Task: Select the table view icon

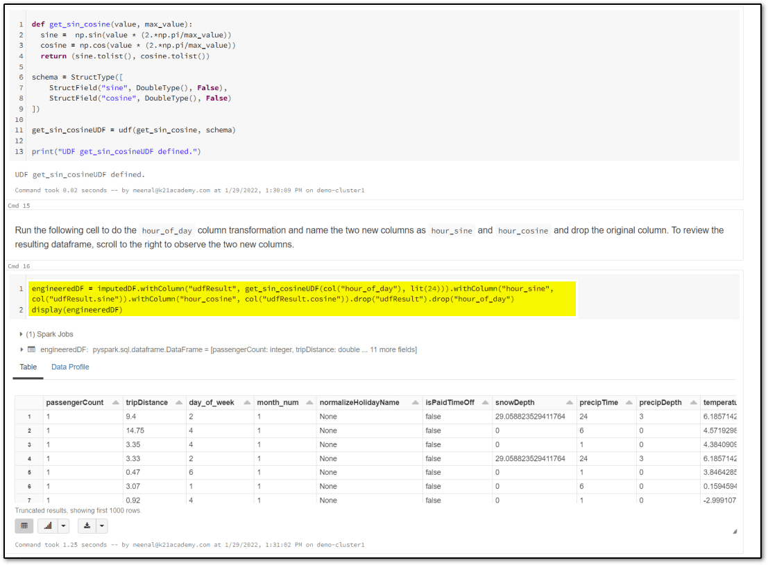Action: click(x=24, y=525)
